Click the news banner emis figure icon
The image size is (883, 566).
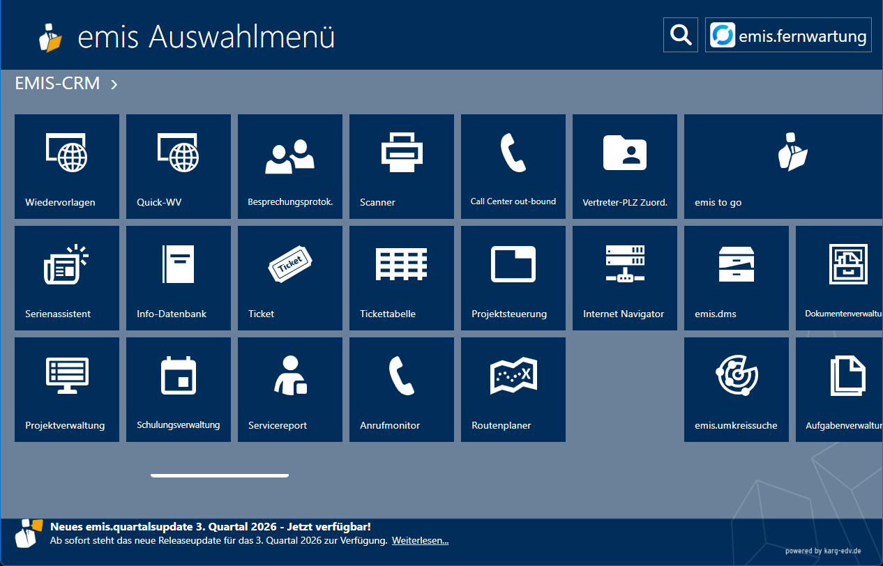click(29, 533)
